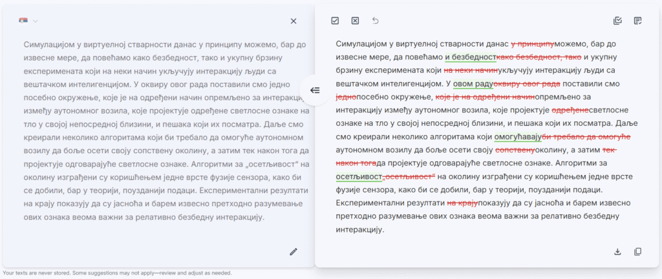
Task: Click inside the left source text area
Action: point(155,129)
